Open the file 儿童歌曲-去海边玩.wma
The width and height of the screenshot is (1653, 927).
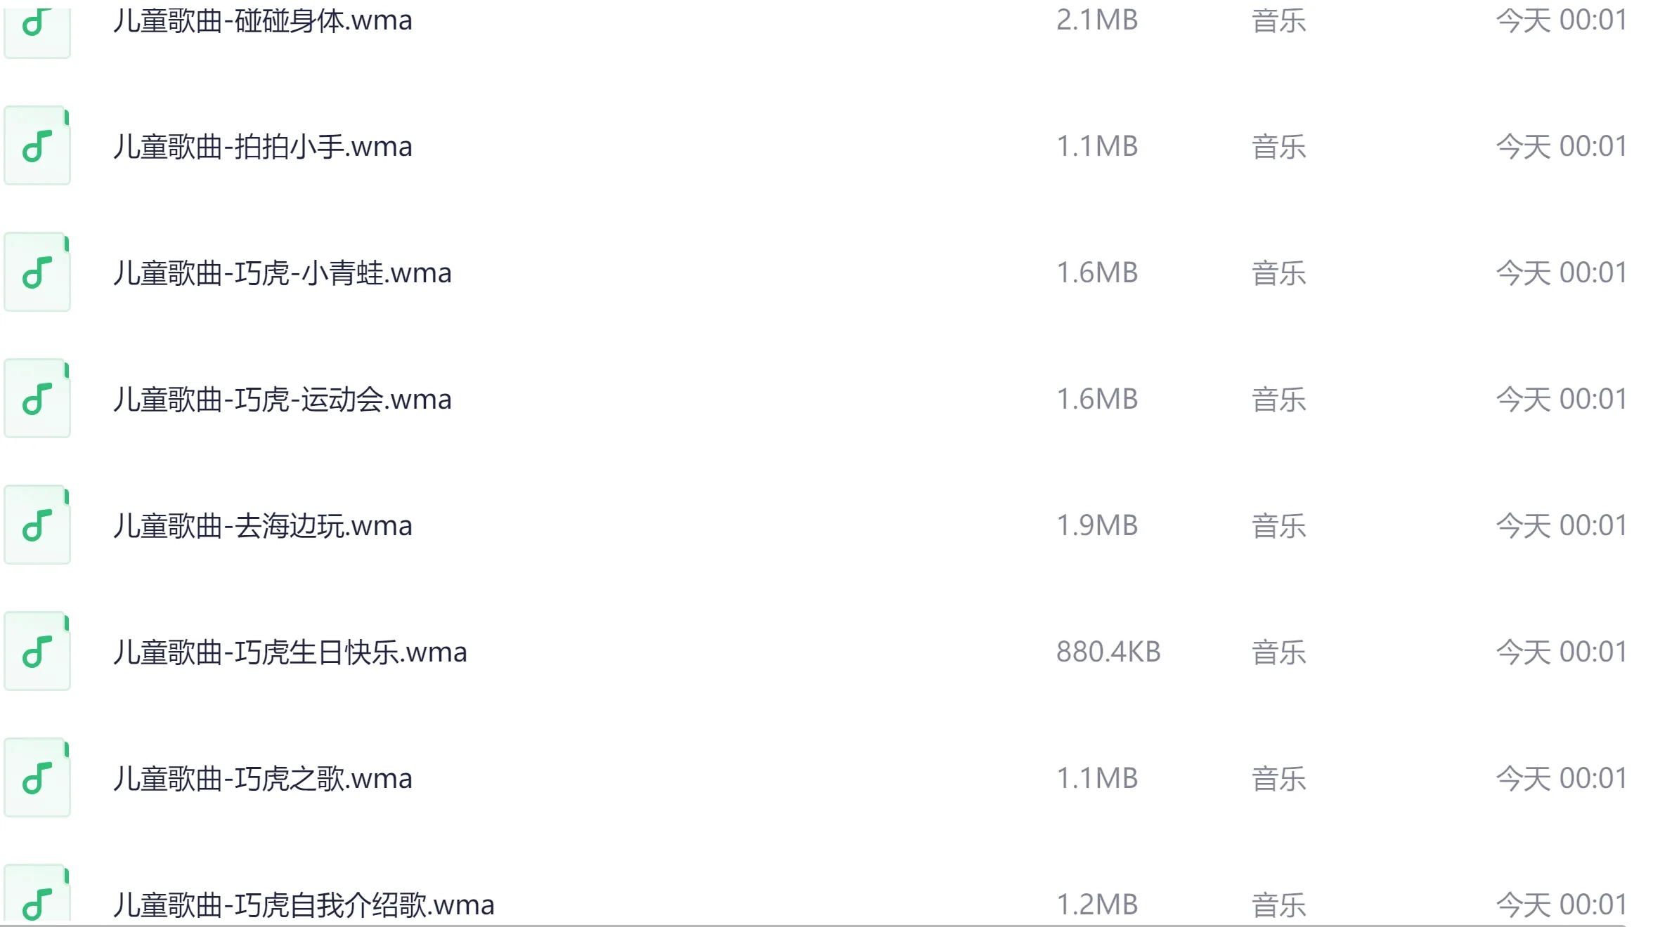pyautogui.click(x=263, y=526)
